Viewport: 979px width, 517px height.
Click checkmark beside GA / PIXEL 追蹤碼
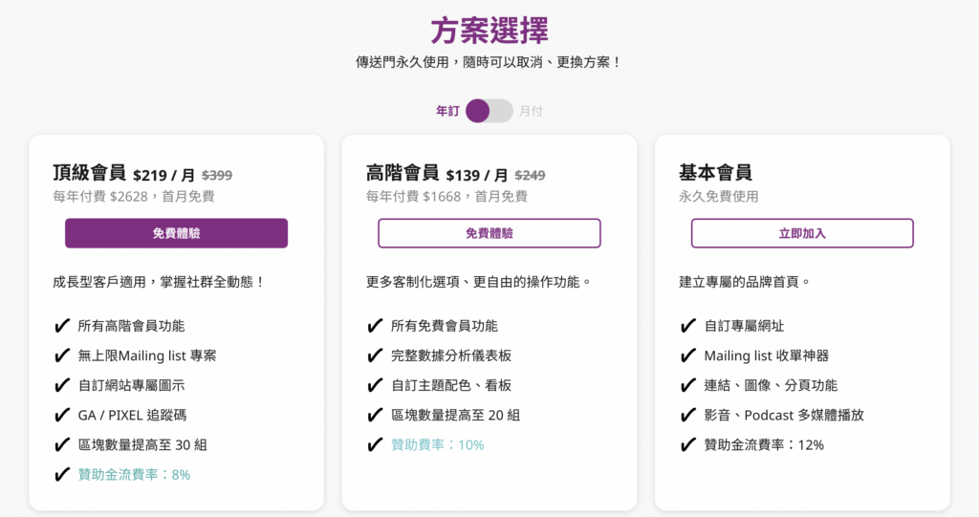tap(62, 415)
